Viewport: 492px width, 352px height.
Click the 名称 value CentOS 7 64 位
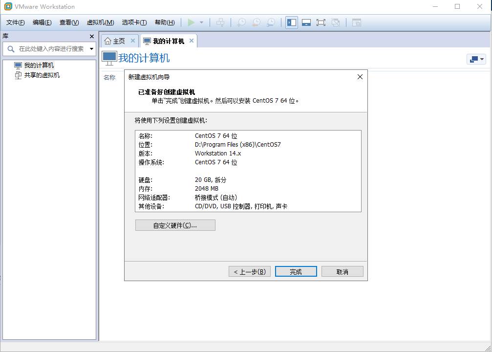(216, 136)
